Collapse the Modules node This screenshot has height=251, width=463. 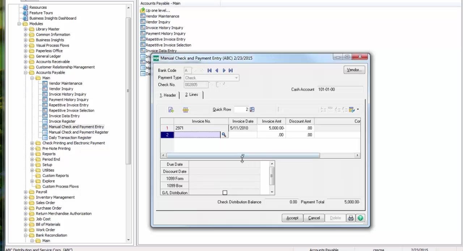[x=19, y=24]
